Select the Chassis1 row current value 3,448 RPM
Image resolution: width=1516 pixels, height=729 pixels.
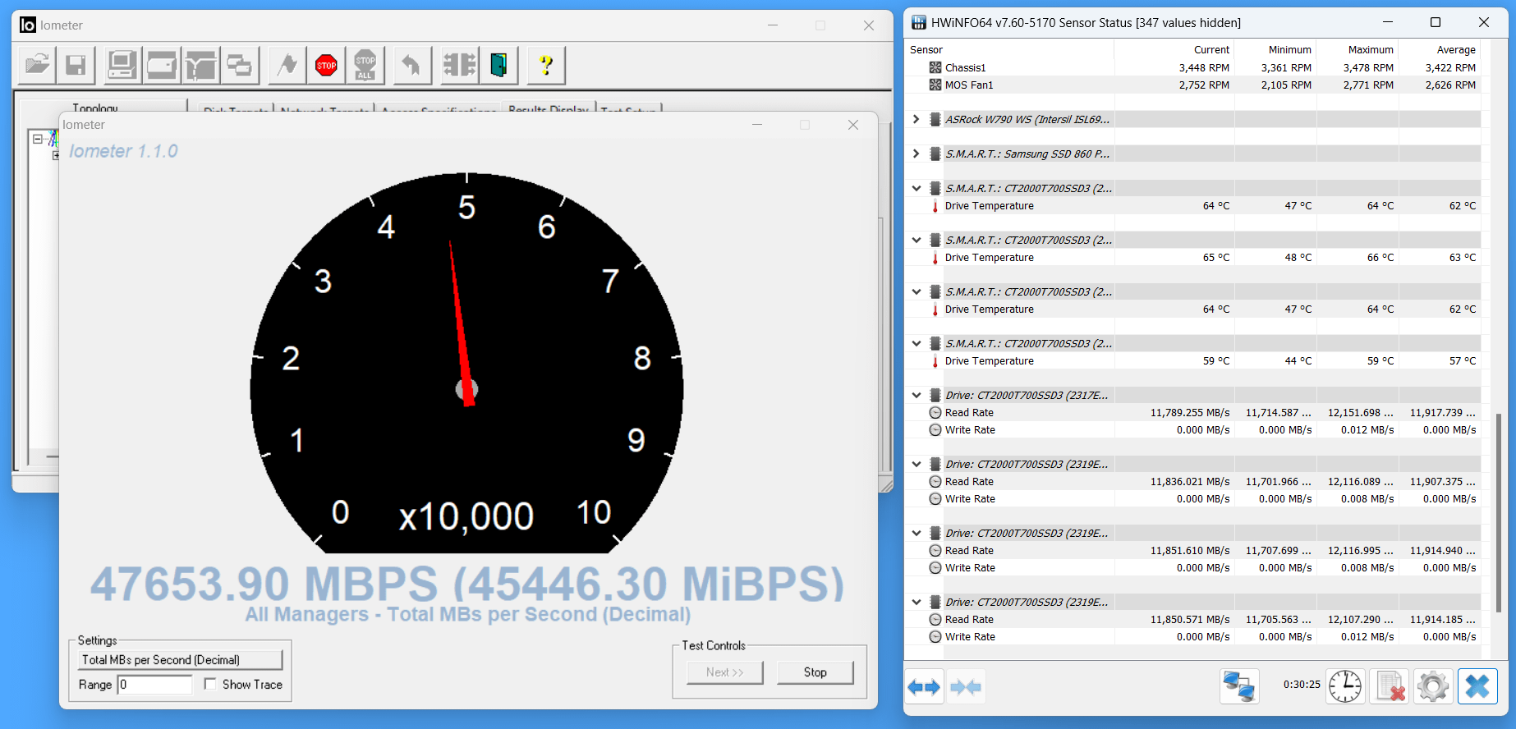[1204, 67]
